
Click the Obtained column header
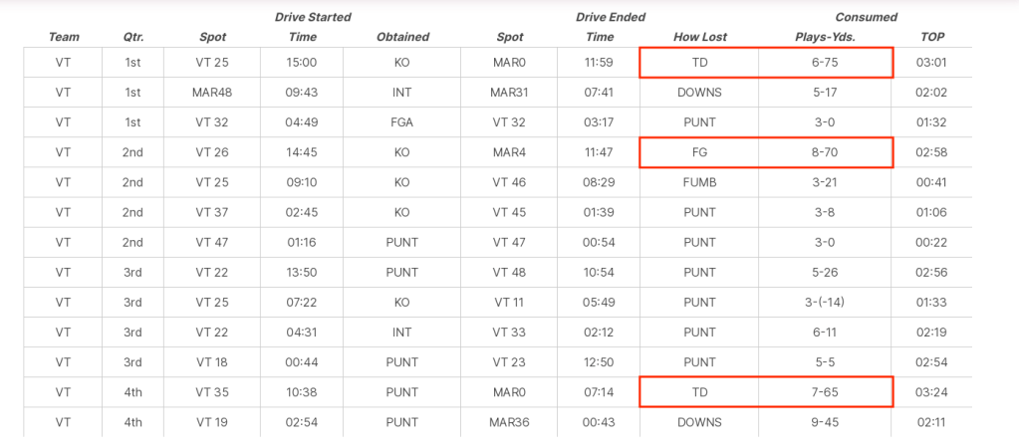[x=402, y=37]
